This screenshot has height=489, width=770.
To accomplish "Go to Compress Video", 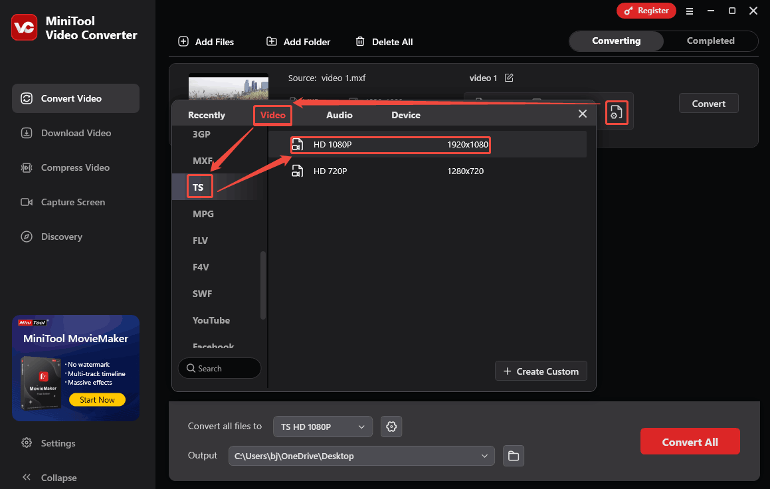I will (76, 167).
